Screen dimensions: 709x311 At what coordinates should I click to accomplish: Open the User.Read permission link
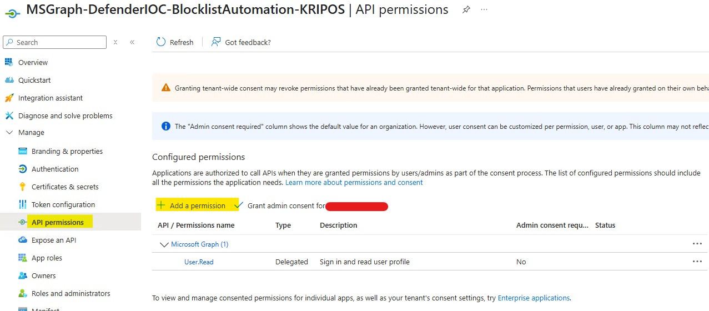coord(199,262)
